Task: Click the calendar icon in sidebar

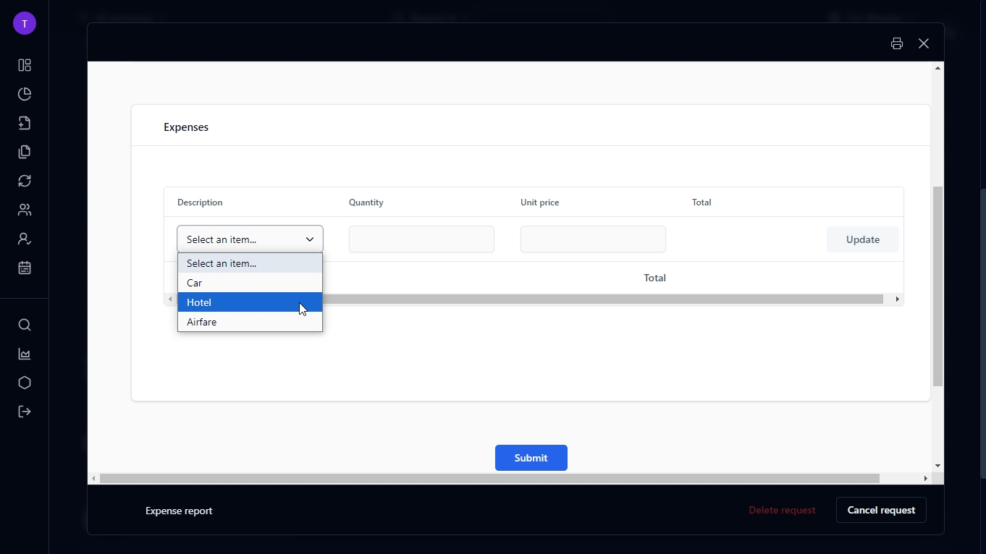Action: (x=25, y=268)
